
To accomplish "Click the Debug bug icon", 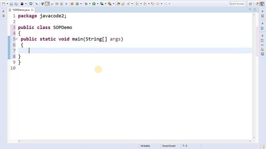I will (x=86, y=4).
